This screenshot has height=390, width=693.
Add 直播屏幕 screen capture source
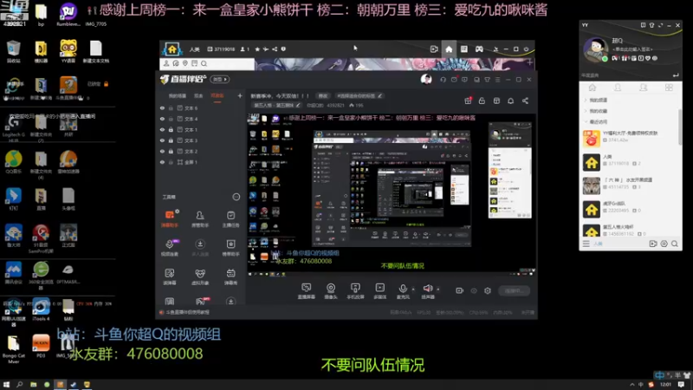point(307,291)
